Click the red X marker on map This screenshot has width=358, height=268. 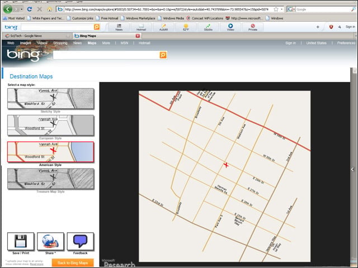(226, 165)
